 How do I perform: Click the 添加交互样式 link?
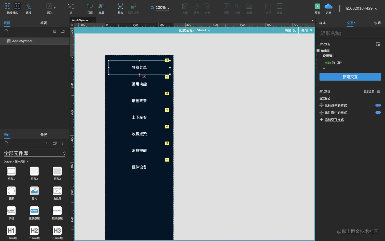[x=334, y=120]
